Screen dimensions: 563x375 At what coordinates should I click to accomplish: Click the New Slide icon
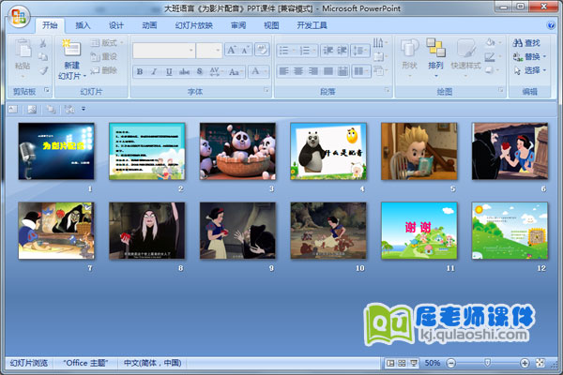[71, 49]
